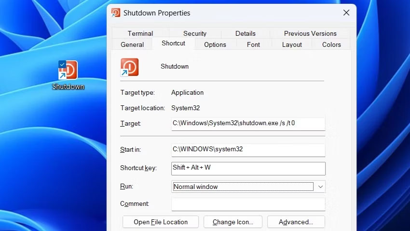Switch to the Terminal tab
This screenshot has height=231, width=410.
click(140, 33)
